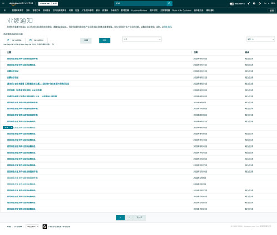Click the sparkle icon beside the mail icon

pos(249,3)
